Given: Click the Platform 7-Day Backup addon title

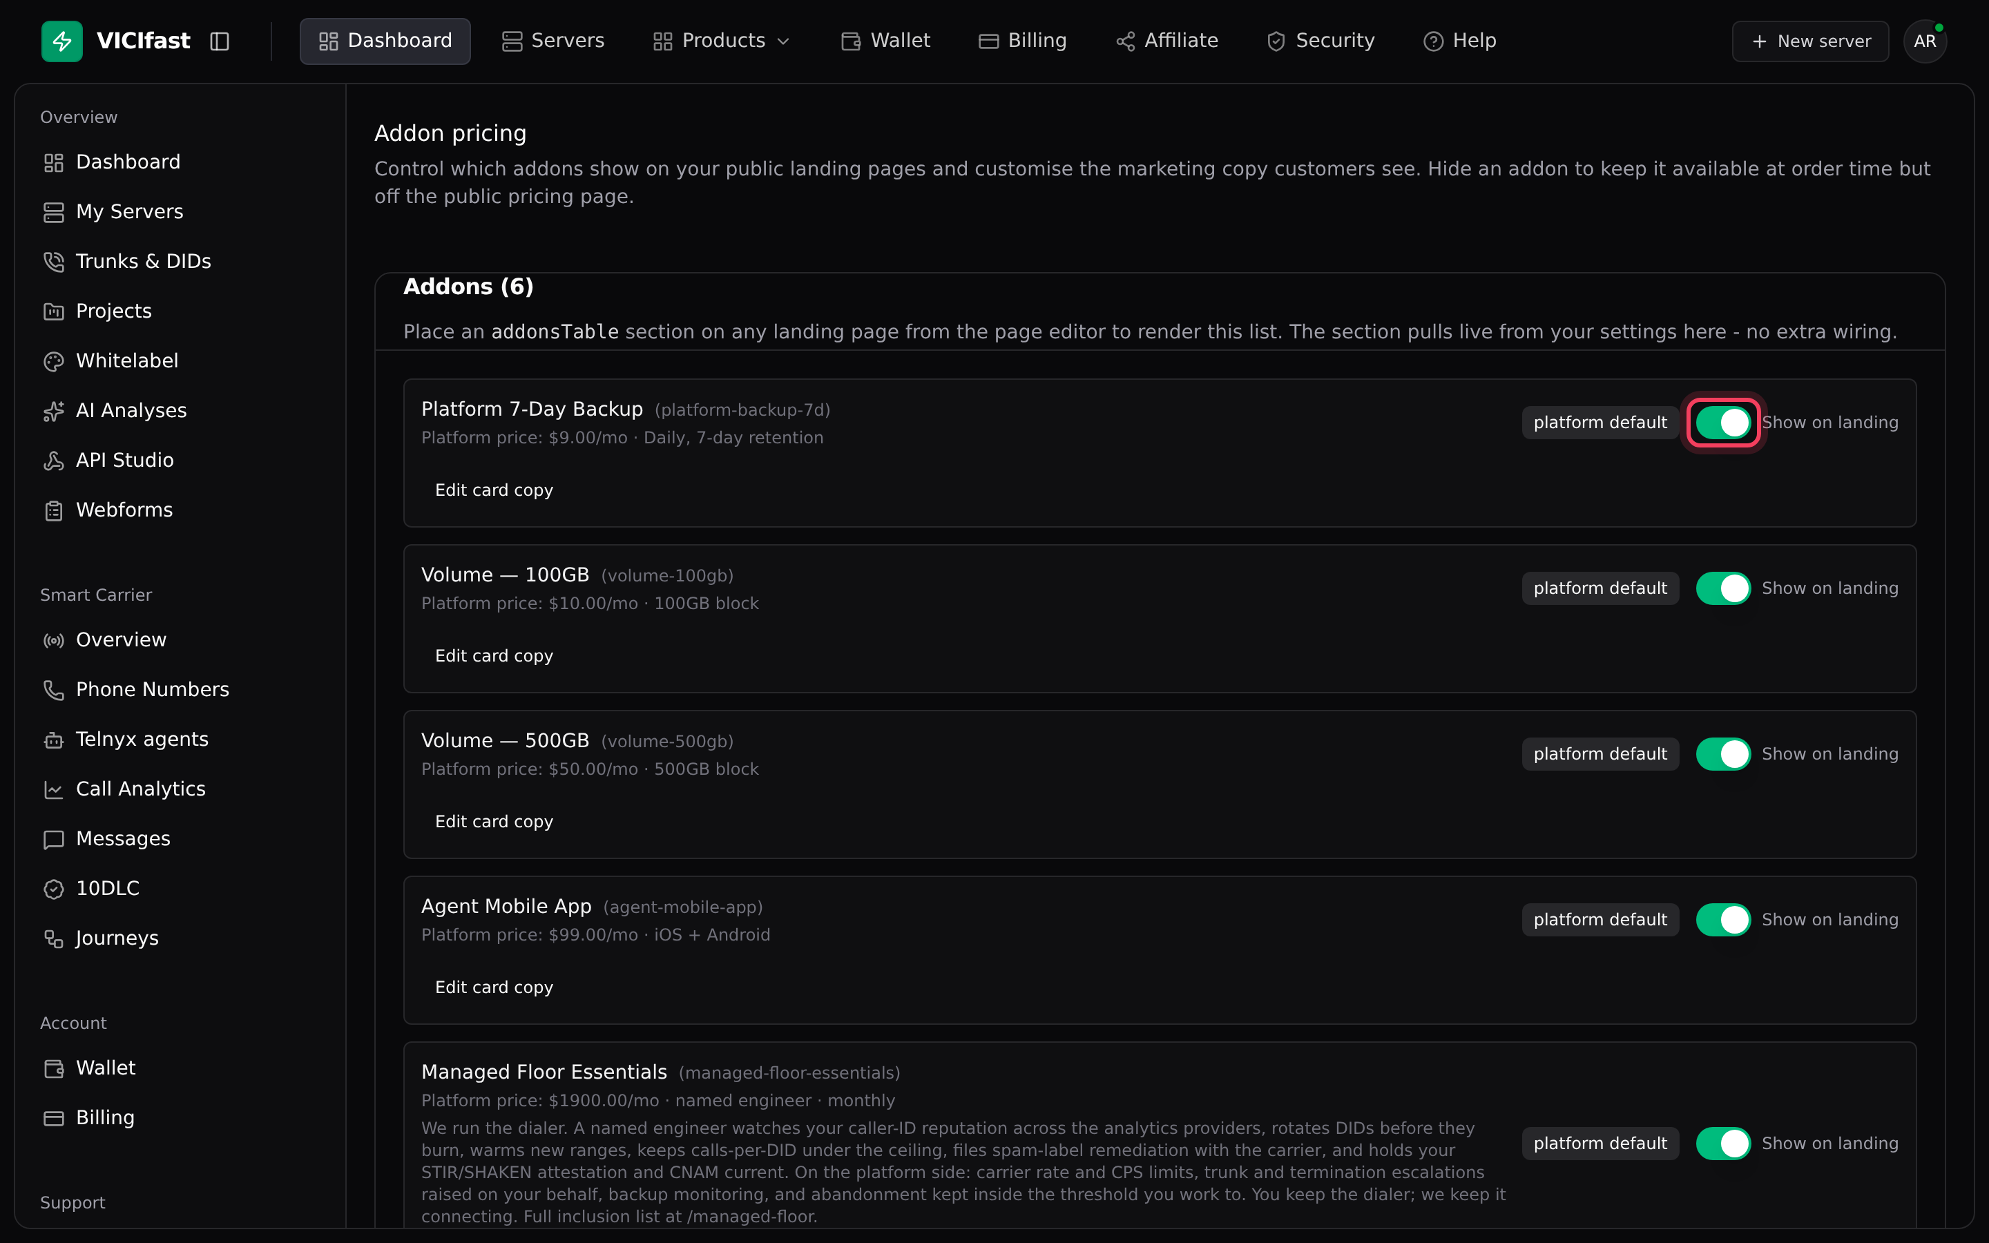Looking at the screenshot, I should tap(532, 409).
